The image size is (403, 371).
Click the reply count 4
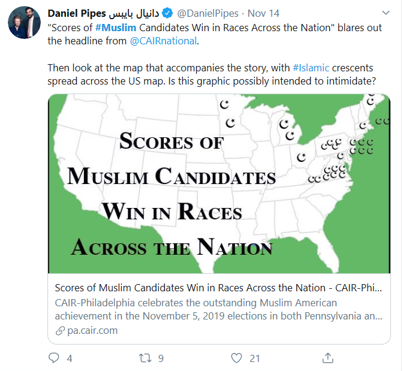[x=70, y=358]
